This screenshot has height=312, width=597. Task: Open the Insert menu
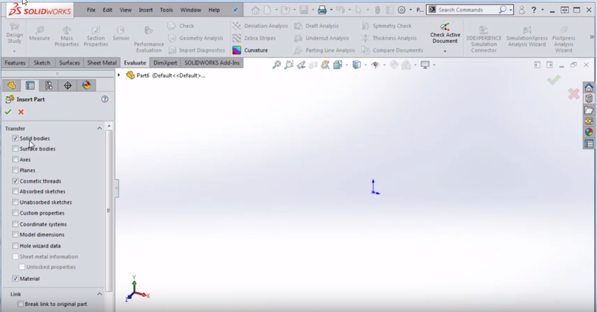(x=146, y=10)
